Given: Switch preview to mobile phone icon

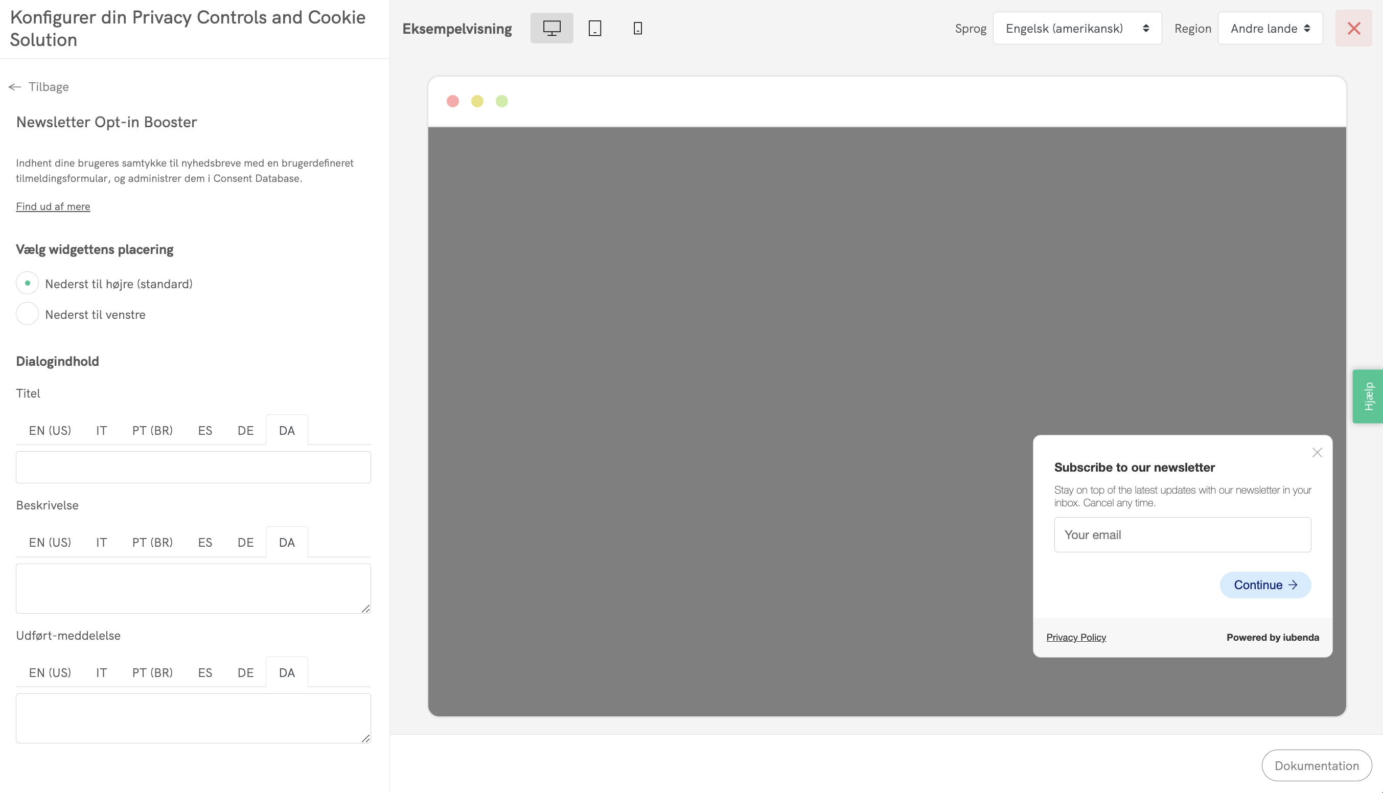Looking at the screenshot, I should point(637,28).
